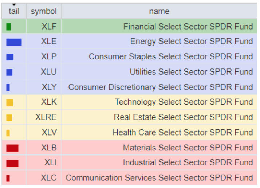Click the yellow tail bar for XLK
This screenshot has width=260, height=188.
click(x=9, y=102)
